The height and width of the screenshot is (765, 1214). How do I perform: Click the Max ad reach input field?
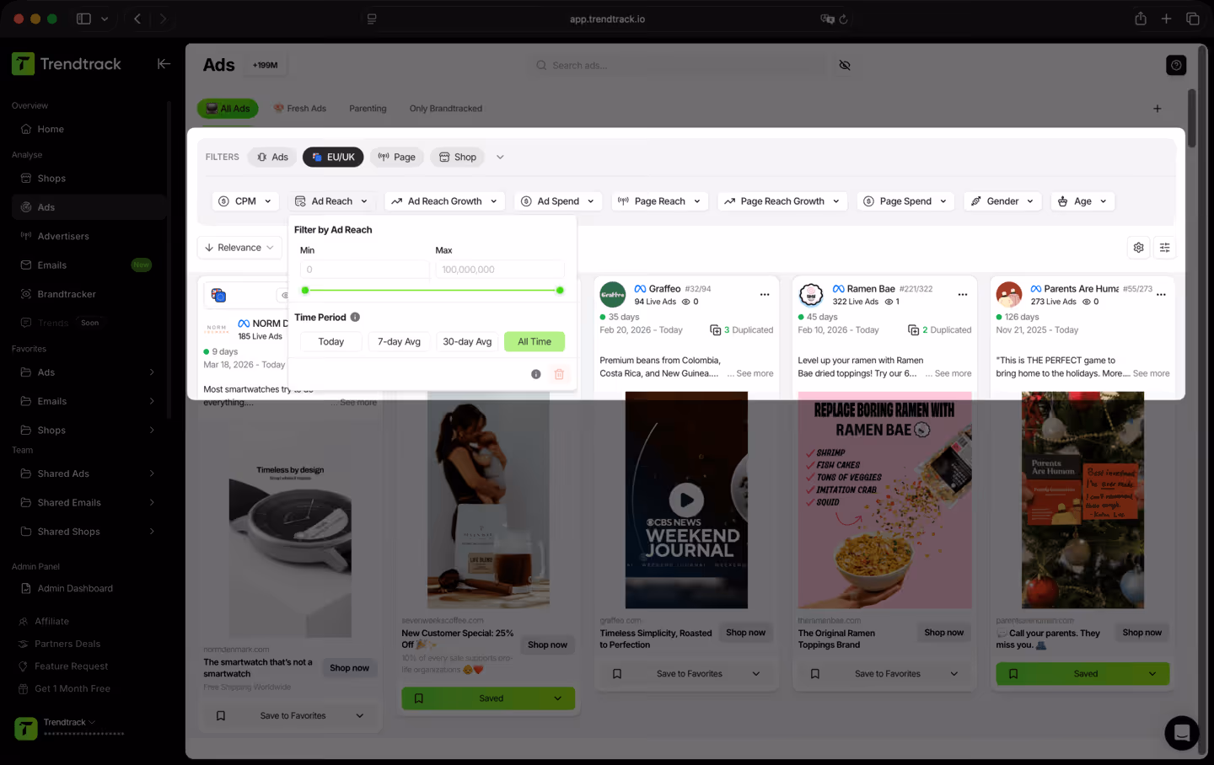point(499,267)
